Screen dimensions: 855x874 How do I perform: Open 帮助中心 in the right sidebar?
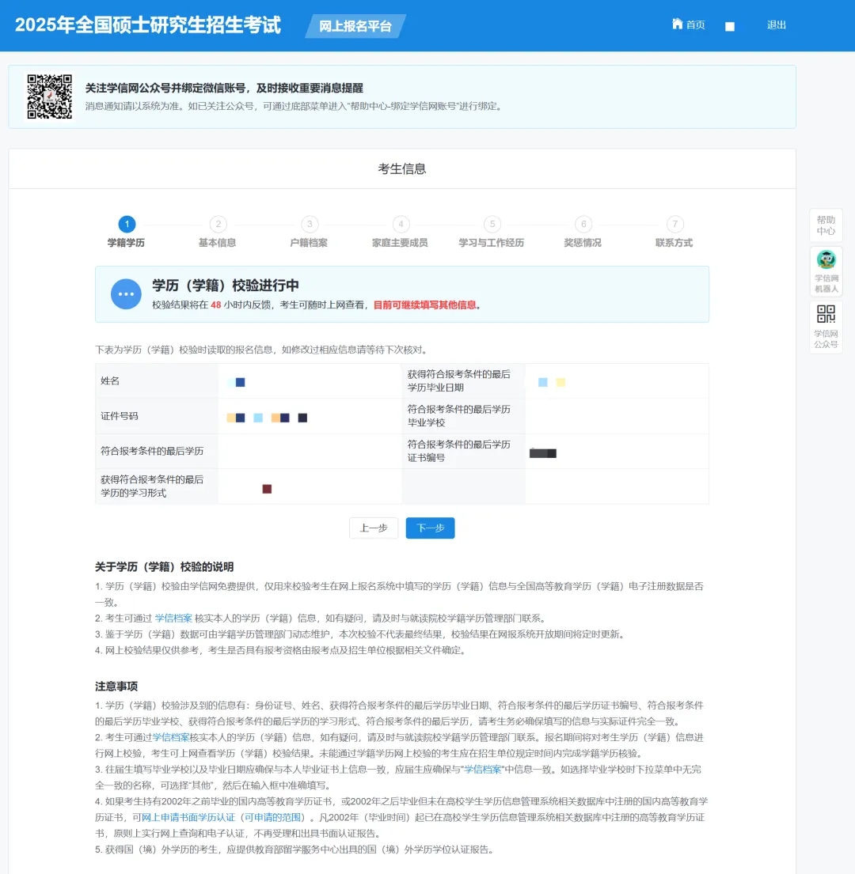coord(826,225)
